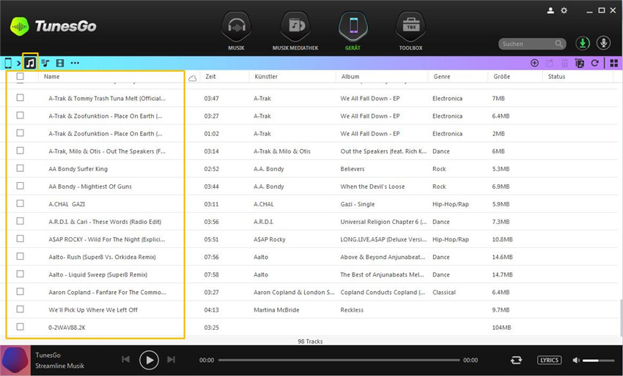Image resolution: width=623 pixels, height=376 pixels.
Task: Click the Martina McBride artist cell
Action: [276, 309]
